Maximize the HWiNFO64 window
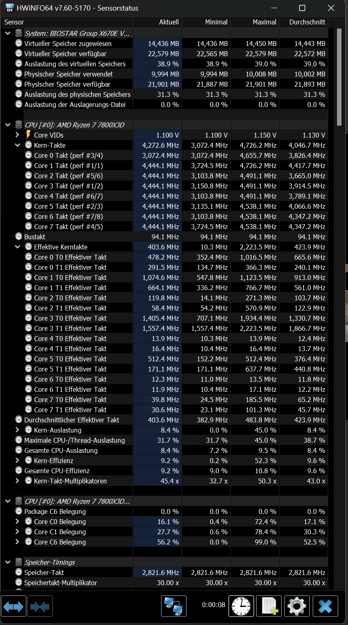Screen dimensions: 348x625 tap(302, 8)
